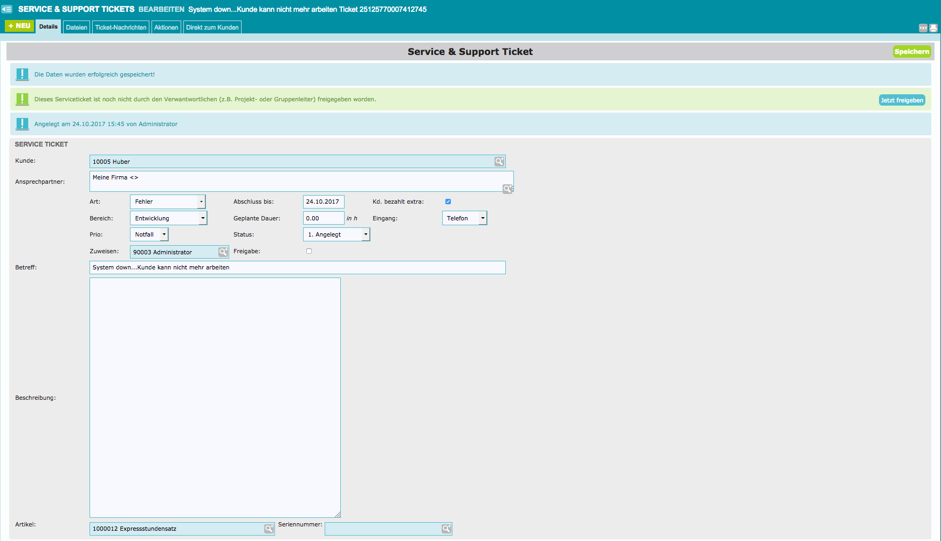Screen dimensions: 941x541
Task: Create new ticket with + NEU button
Action: tap(19, 26)
